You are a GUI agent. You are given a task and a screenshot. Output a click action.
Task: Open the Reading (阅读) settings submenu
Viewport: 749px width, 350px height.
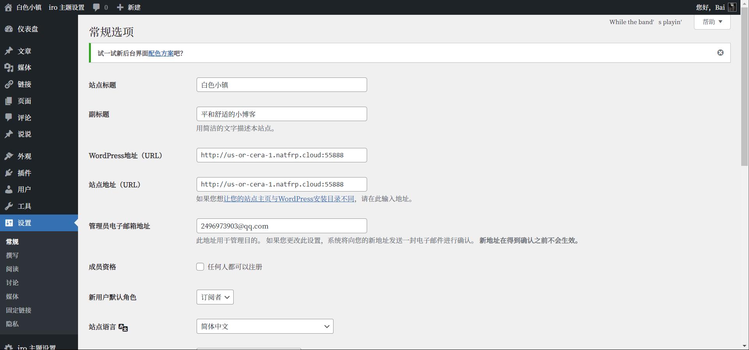12,269
